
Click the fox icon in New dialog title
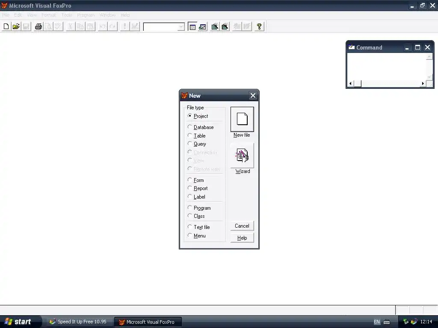click(x=184, y=96)
